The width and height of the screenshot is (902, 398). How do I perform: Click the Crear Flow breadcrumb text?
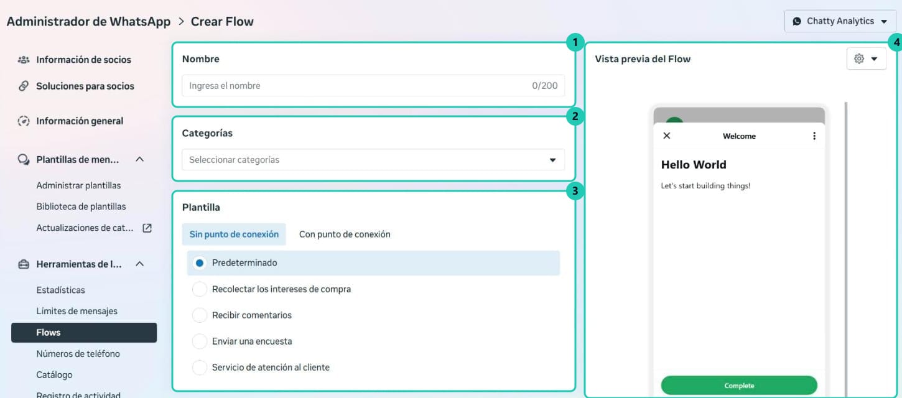click(x=222, y=21)
